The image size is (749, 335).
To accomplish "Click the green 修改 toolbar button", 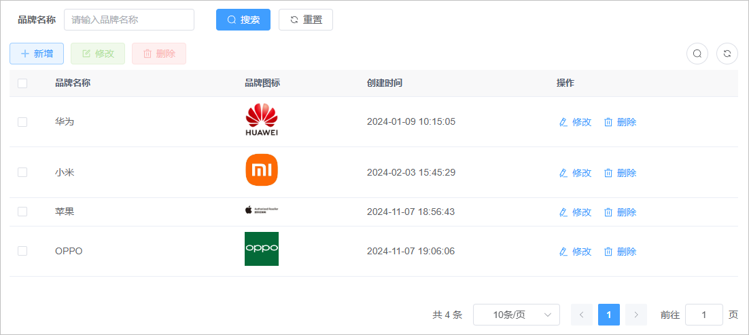I will pos(98,54).
